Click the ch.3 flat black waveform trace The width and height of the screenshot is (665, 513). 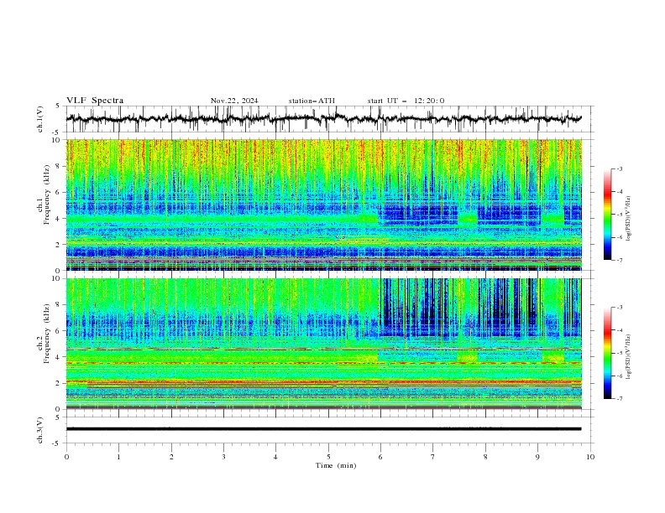tap(323, 429)
